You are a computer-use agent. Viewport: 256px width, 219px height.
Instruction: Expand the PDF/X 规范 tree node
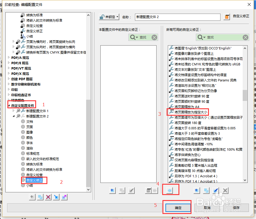[x=9, y=74]
